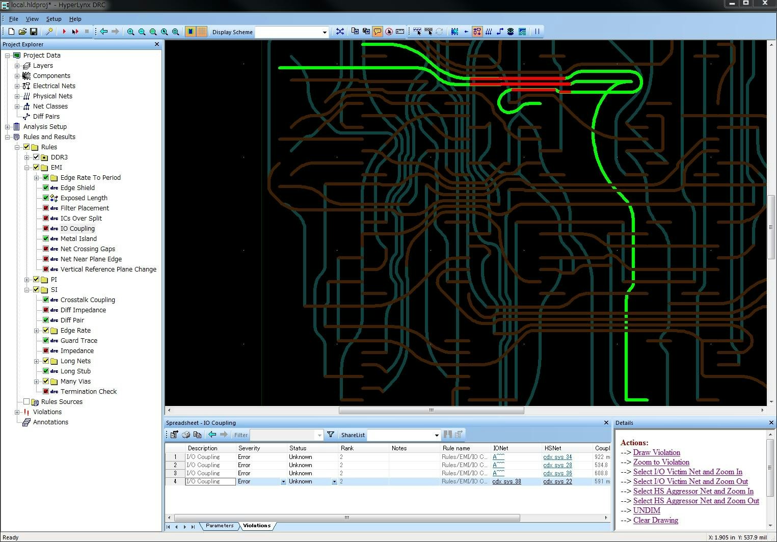Uncheck the Crosstalk Coupling rule checkbox
This screenshot has width=777, height=542.
click(46, 300)
